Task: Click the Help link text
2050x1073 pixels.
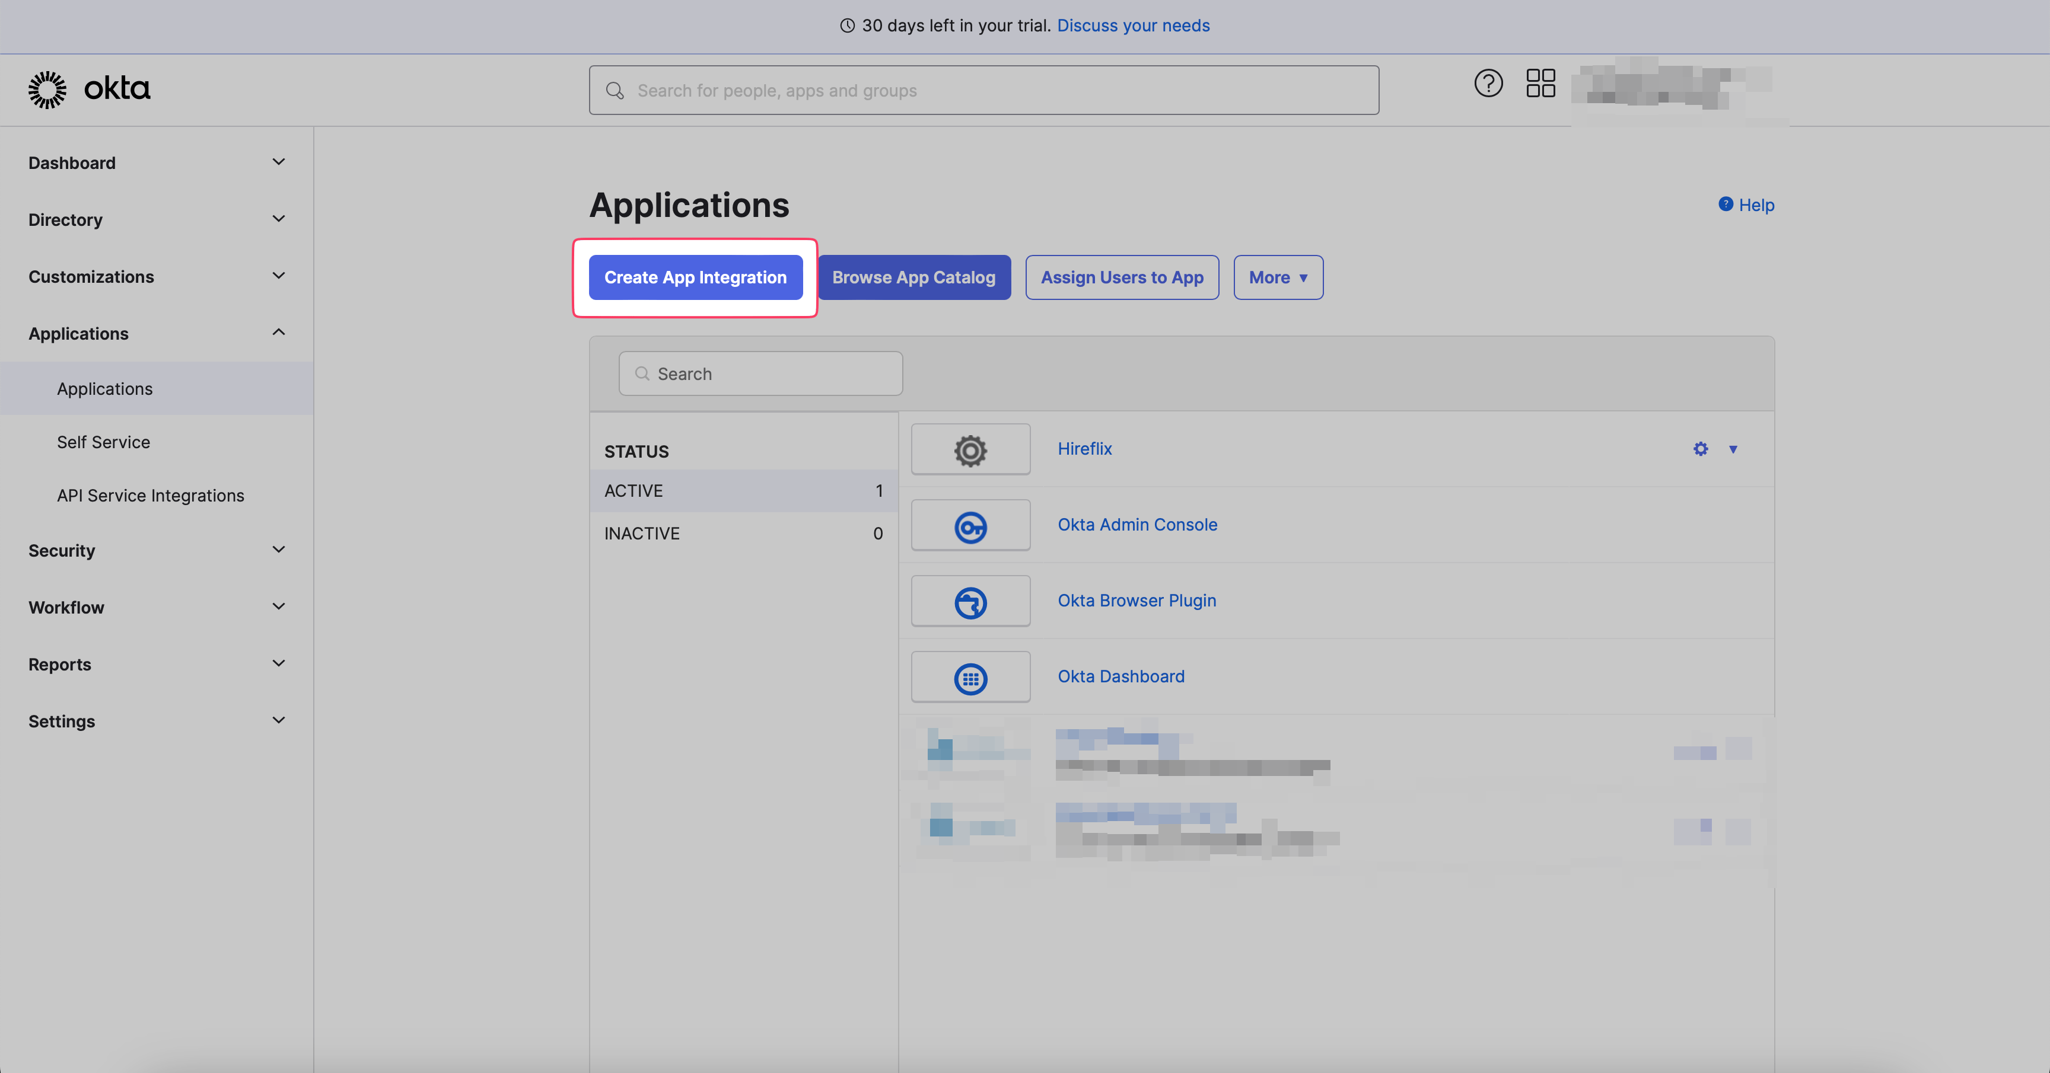Action: [1756, 205]
